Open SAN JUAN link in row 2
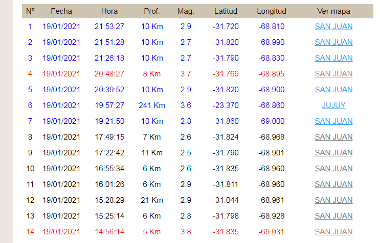Image resolution: width=380 pixels, height=243 pixels. coord(333,42)
